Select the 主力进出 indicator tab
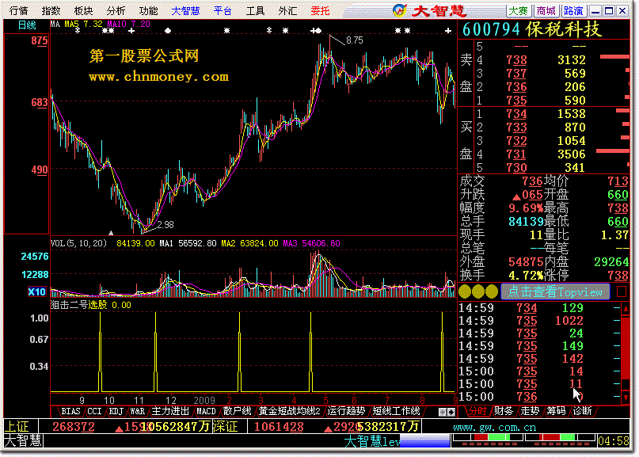639x457 pixels. tap(170, 411)
